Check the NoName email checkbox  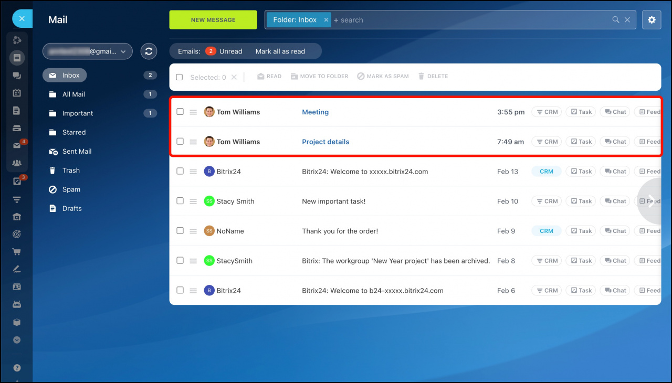pyautogui.click(x=180, y=231)
